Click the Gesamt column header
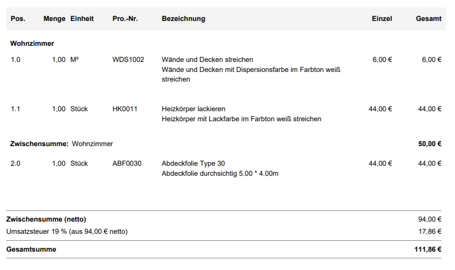Viewport: 455px width, 270px height. 428,19
